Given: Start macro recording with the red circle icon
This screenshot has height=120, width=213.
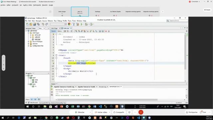Looking at the screenshot, I should pos(106,31).
